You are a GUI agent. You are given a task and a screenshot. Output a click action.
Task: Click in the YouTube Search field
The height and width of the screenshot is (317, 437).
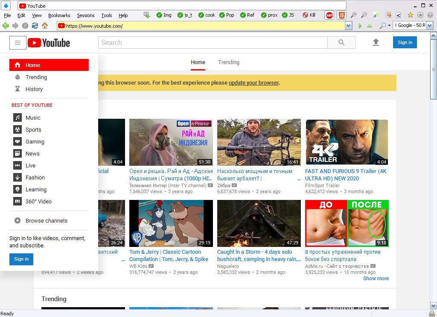[213, 42]
